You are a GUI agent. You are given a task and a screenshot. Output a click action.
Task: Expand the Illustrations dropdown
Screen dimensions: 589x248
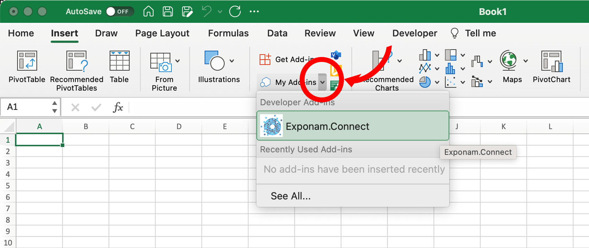coord(232,61)
